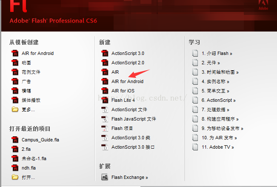Create new ActionScript 2.0 document
The image size is (277, 187).
coord(128,63)
